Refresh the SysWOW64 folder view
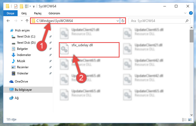This screenshot has width=196, height=126. pos(123,21)
